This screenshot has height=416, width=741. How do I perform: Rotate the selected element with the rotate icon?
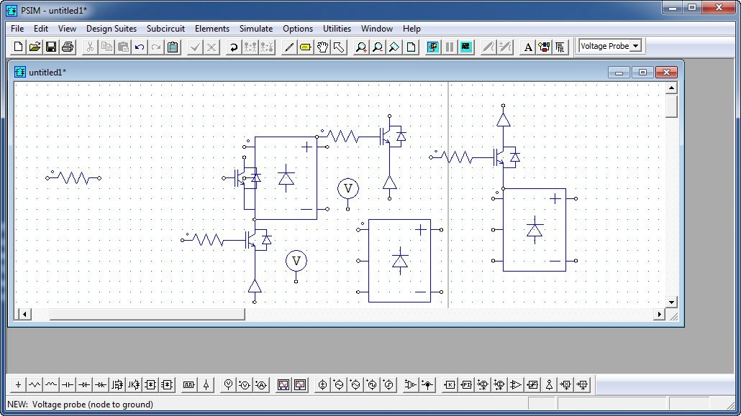point(233,47)
